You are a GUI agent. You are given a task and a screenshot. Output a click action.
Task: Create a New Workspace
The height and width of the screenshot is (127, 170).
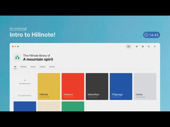tap(25, 82)
